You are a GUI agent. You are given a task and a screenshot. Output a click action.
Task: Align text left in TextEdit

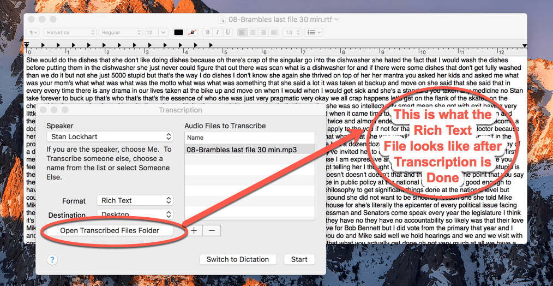(x=242, y=33)
